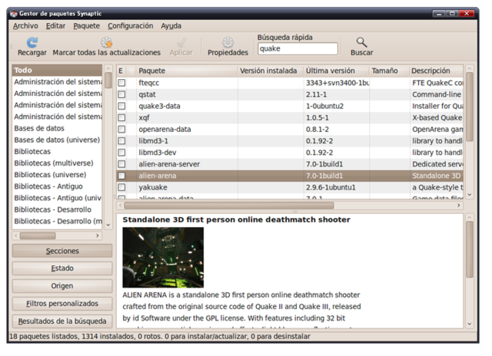Click Marcar todas las actualizaciones icon
The height and width of the screenshot is (356, 492).
tap(107, 43)
